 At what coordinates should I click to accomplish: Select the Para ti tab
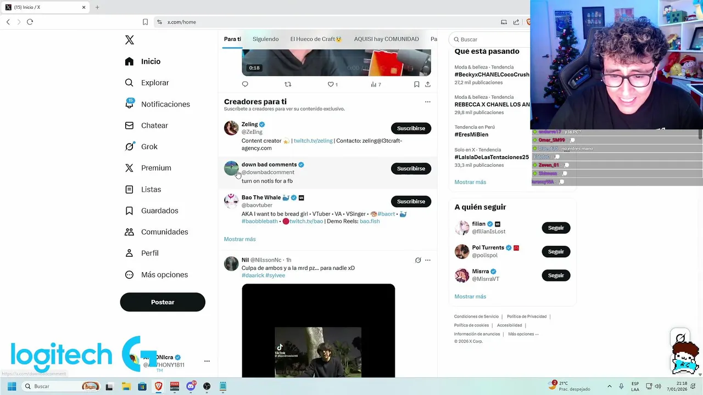232,39
